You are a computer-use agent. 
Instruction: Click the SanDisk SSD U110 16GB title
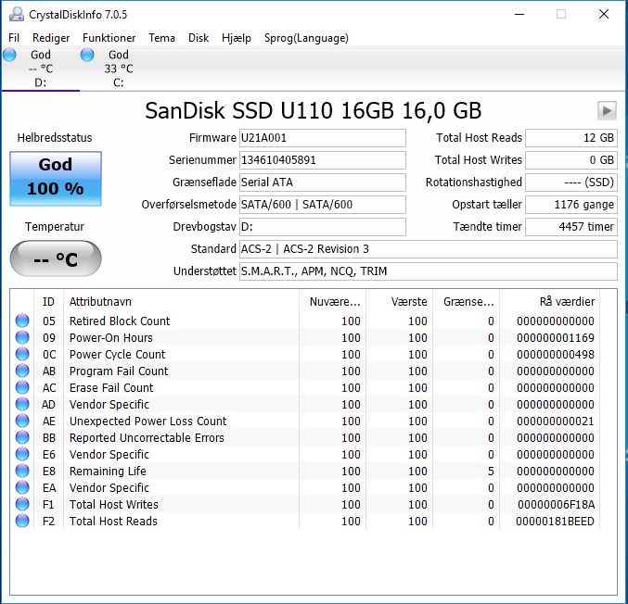pyautogui.click(x=314, y=110)
